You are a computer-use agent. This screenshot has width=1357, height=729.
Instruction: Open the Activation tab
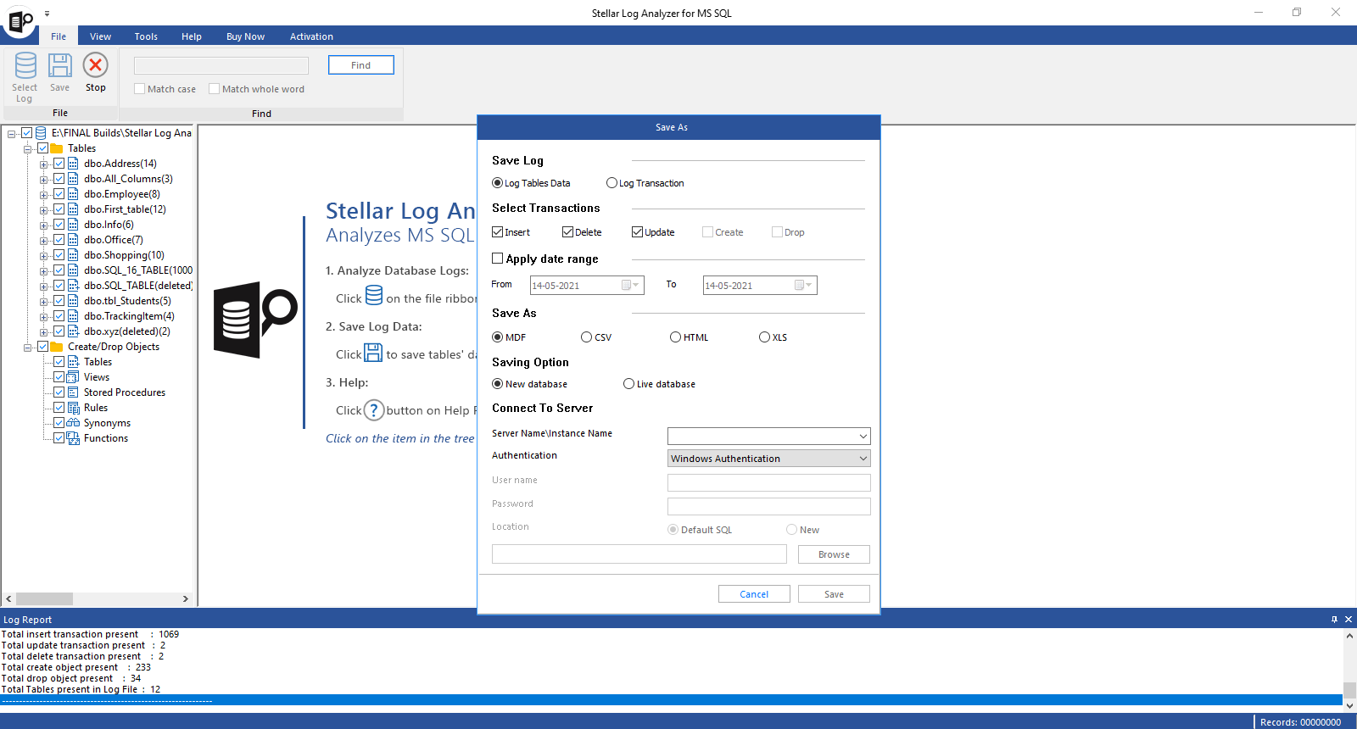pos(311,36)
